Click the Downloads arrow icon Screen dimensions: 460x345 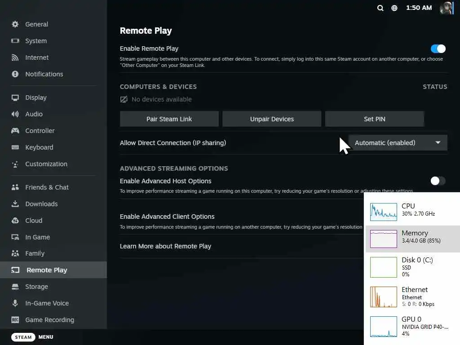(x=15, y=204)
